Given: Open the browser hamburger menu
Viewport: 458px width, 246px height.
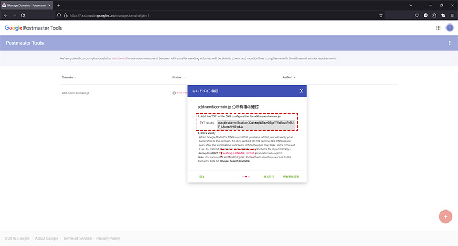Looking at the screenshot, I should point(452,15).
